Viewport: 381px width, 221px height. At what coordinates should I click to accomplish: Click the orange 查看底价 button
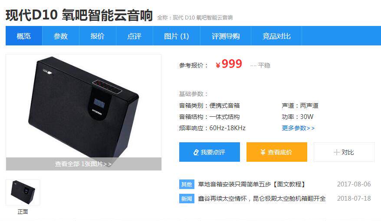click(277, 152)
